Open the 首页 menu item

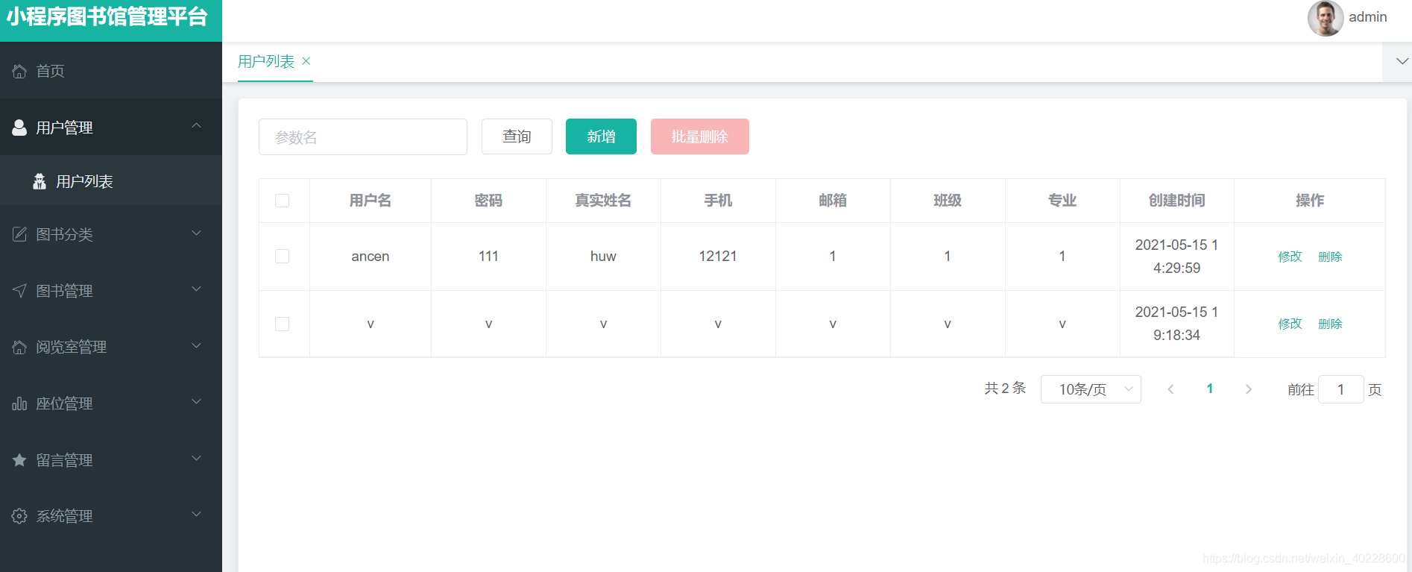click(111, 71)
